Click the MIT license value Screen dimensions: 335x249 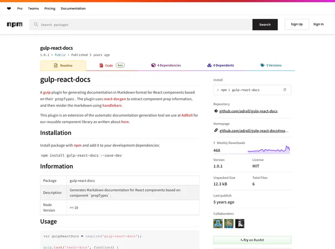(x=256, y=166)
